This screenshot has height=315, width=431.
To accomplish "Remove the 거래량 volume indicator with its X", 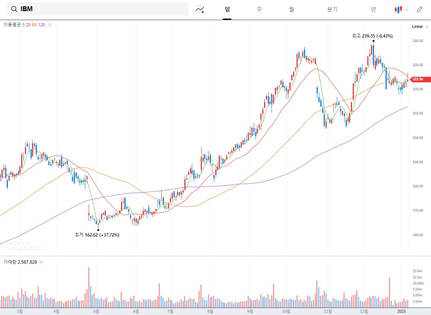I will 41,262.
